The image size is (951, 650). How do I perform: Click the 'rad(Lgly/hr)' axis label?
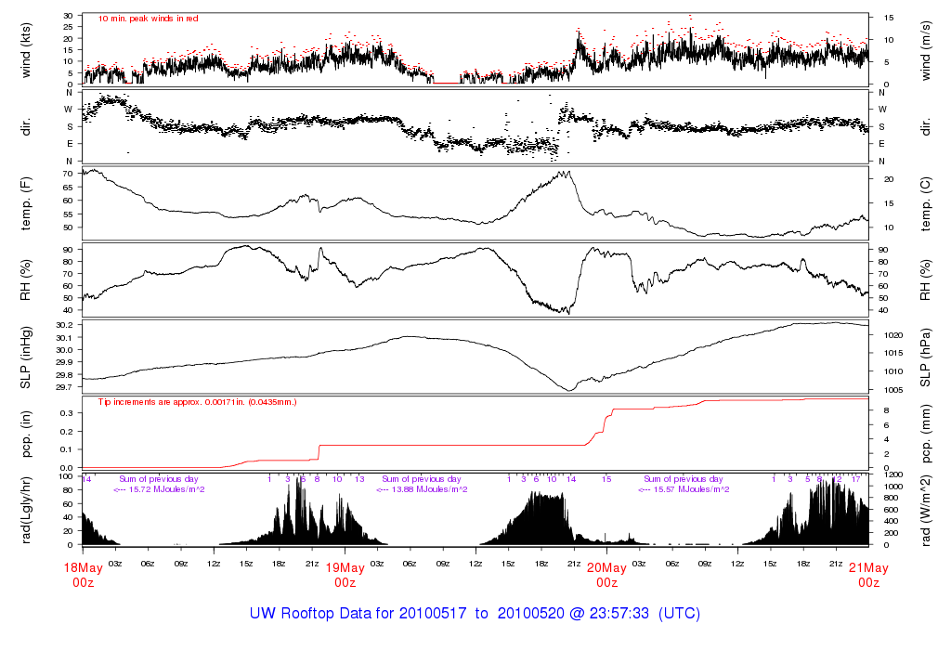click(25, 511)
